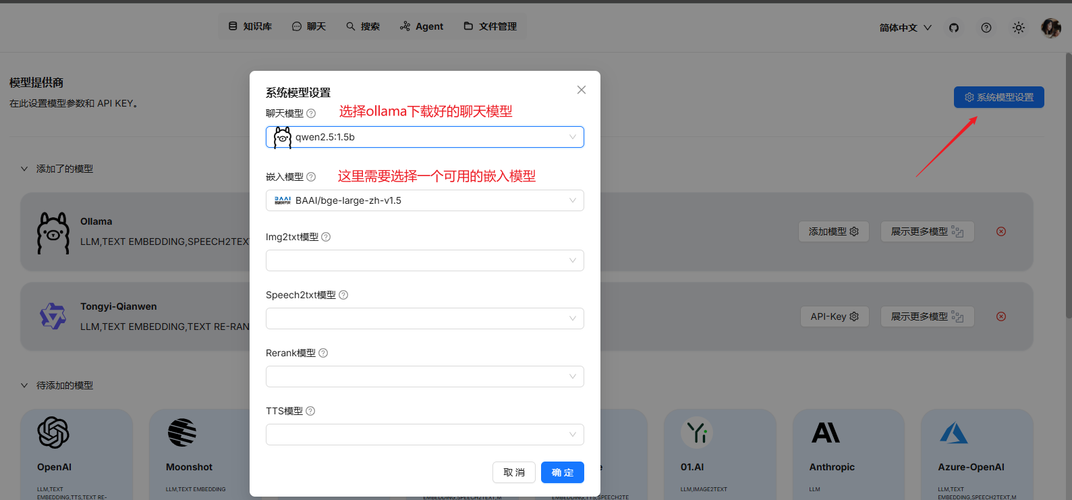The image size is (1072, 500).
Task: Click the Tongyi-Qianwen provider name
Action: click(x=119, y=306)
